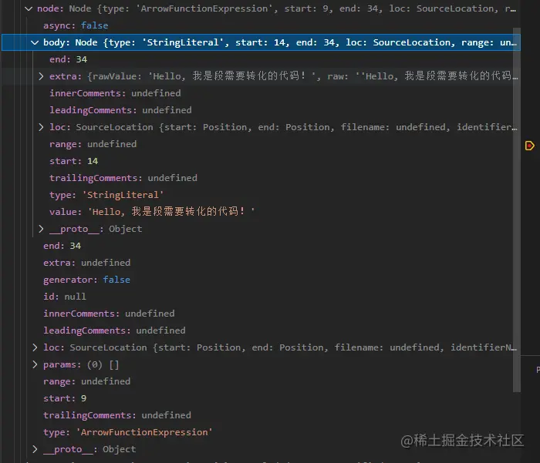Screen dimensions: 540x463
Task: Select leadingComments: undefined under body
Action: tap(261, 110)
